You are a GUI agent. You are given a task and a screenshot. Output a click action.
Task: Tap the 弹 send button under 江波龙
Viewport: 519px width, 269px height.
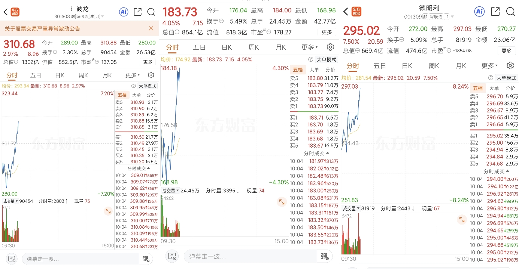click(145, 259)
